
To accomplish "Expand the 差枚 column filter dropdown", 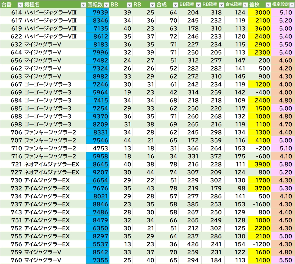I will click(268, 5).
